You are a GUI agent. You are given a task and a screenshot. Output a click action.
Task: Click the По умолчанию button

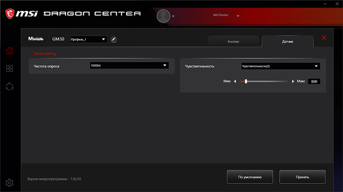[250, 177]
